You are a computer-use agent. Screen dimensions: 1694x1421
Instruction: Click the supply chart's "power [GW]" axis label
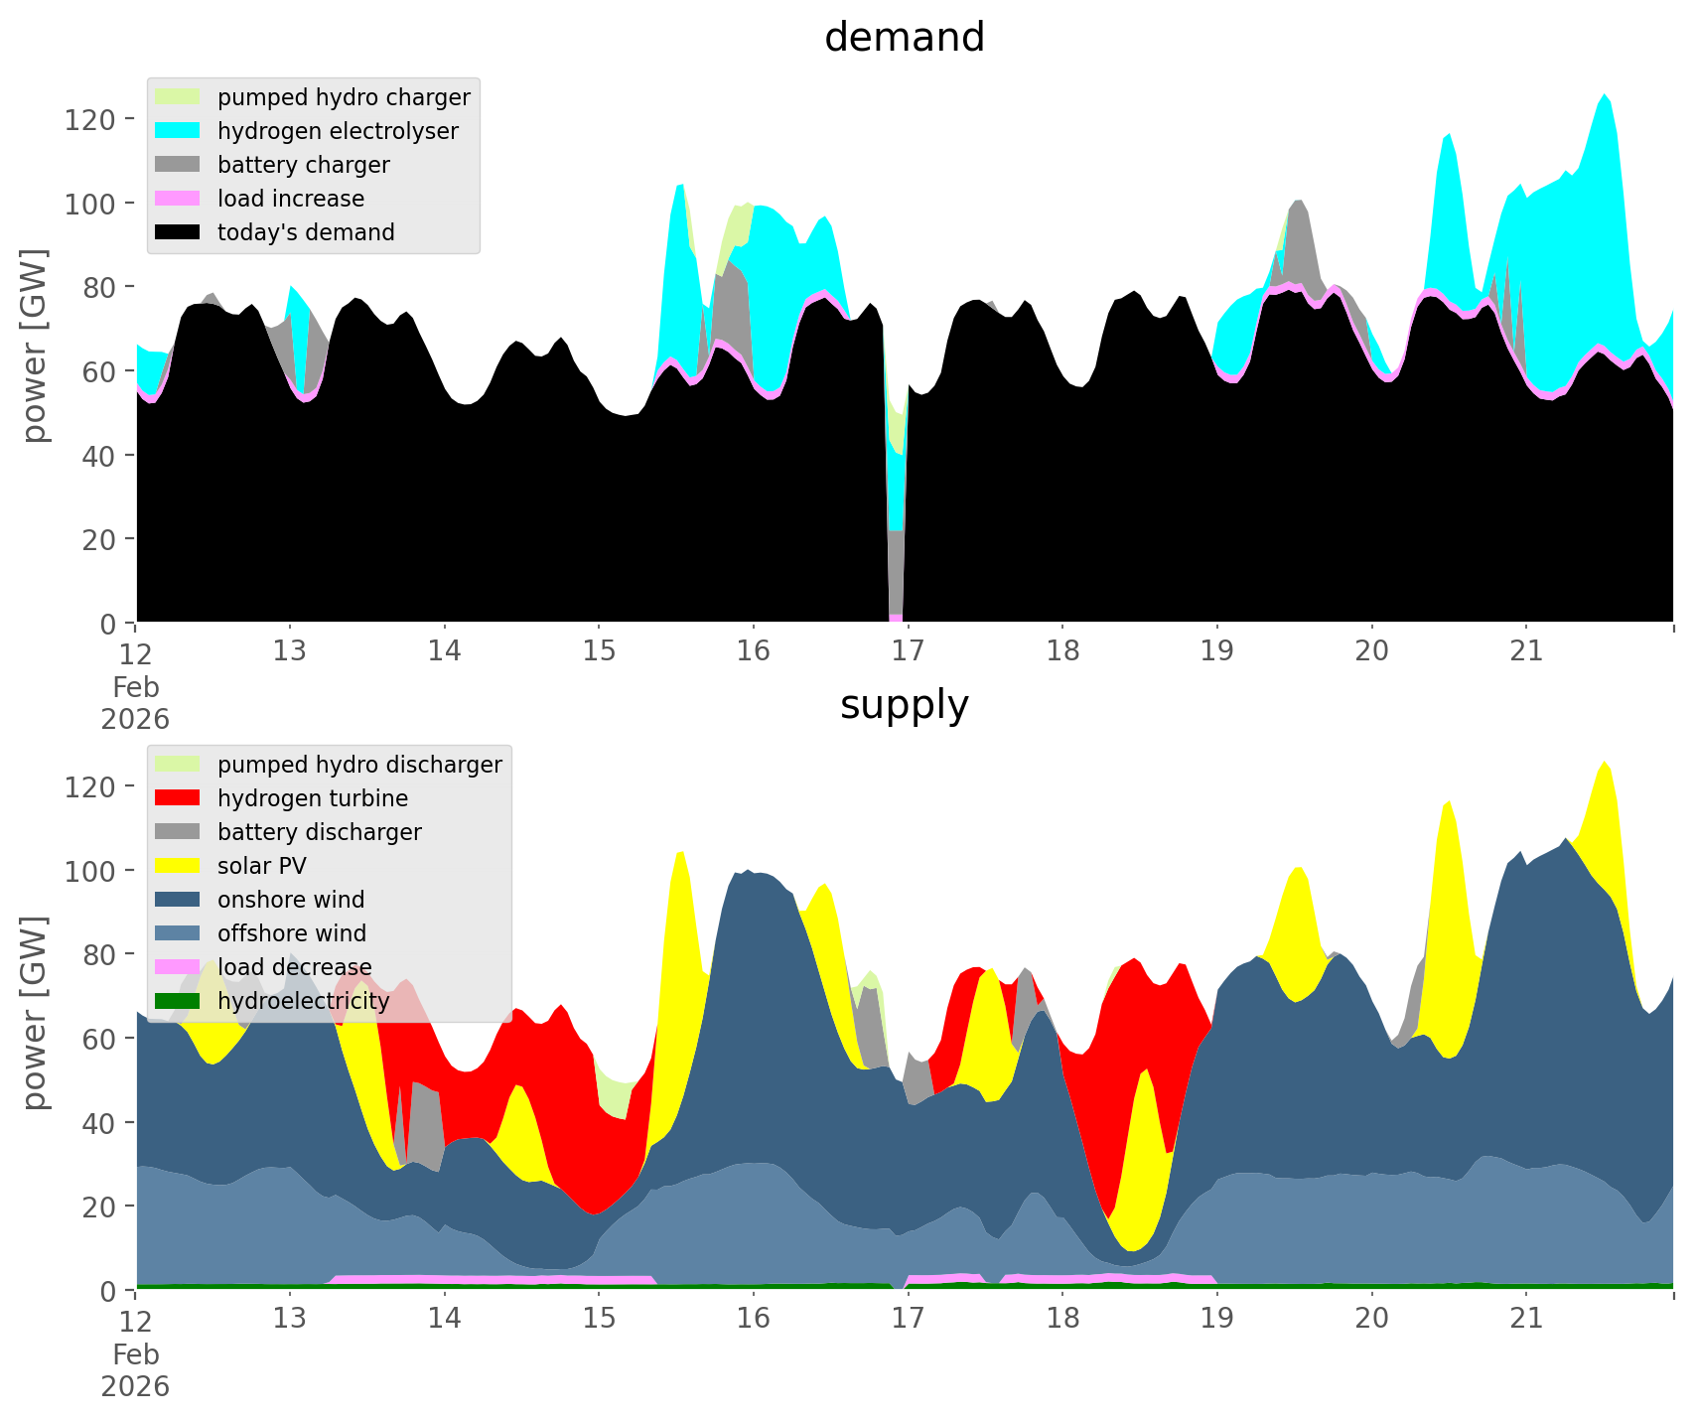(x=35, y=1013)
